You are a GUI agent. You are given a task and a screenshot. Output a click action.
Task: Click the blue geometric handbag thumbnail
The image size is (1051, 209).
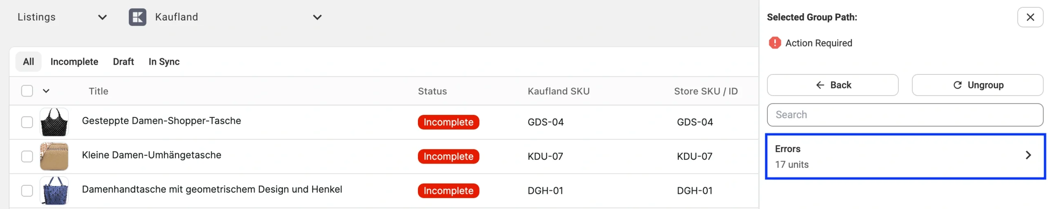54,191
